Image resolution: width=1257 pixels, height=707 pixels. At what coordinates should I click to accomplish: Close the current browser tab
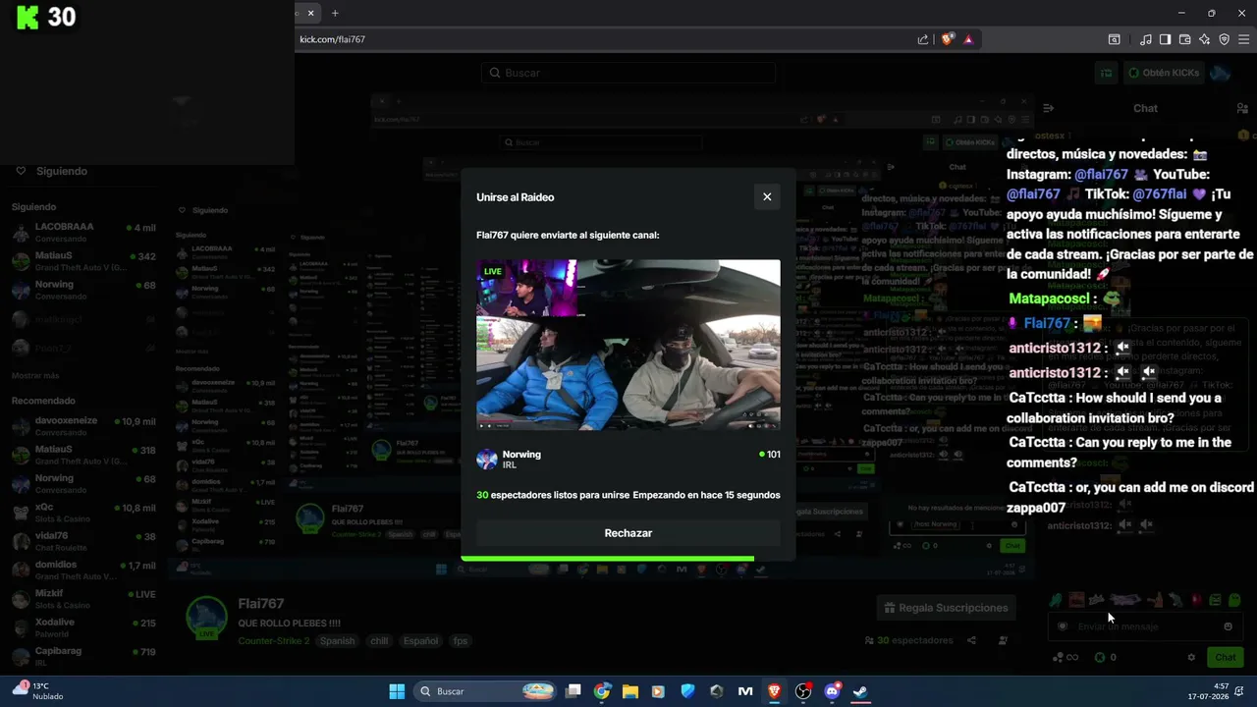[310, 13]
